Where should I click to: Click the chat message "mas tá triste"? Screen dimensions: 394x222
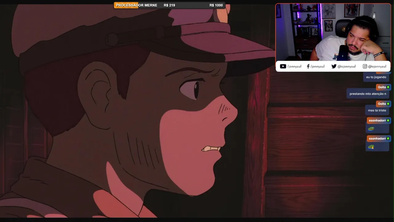tap(377, 110)
